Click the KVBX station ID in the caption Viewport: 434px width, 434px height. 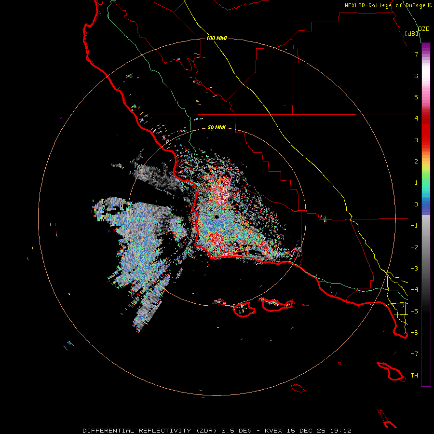pos(273,431)
